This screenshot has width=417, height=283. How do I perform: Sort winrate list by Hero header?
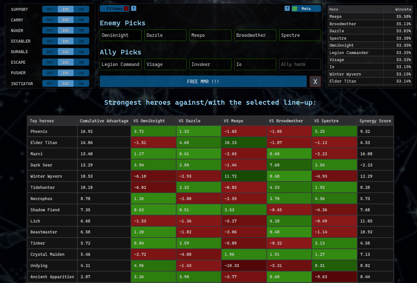[355, 9]
